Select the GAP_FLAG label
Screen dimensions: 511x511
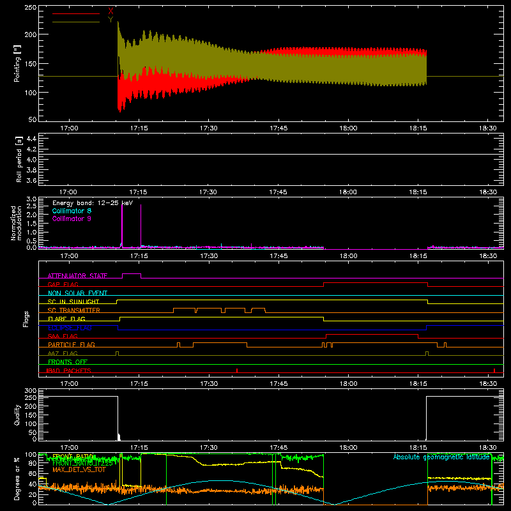tap(63, 284)
